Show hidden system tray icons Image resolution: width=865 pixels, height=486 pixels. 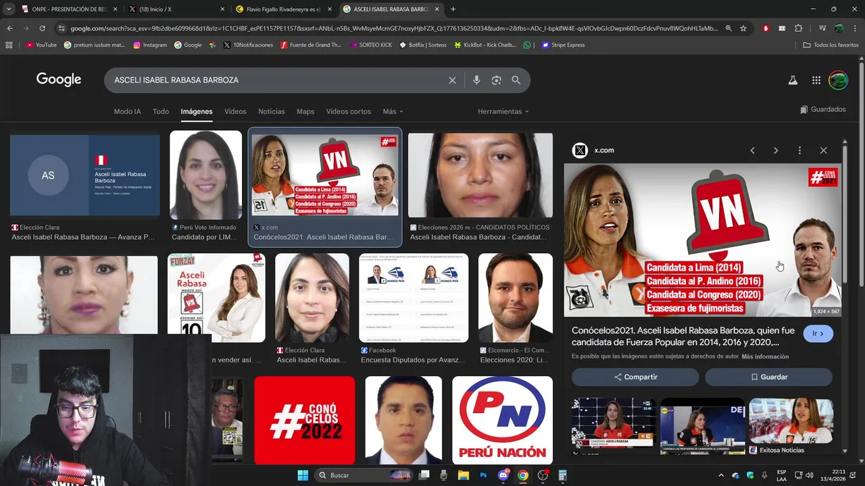point(720,475)
